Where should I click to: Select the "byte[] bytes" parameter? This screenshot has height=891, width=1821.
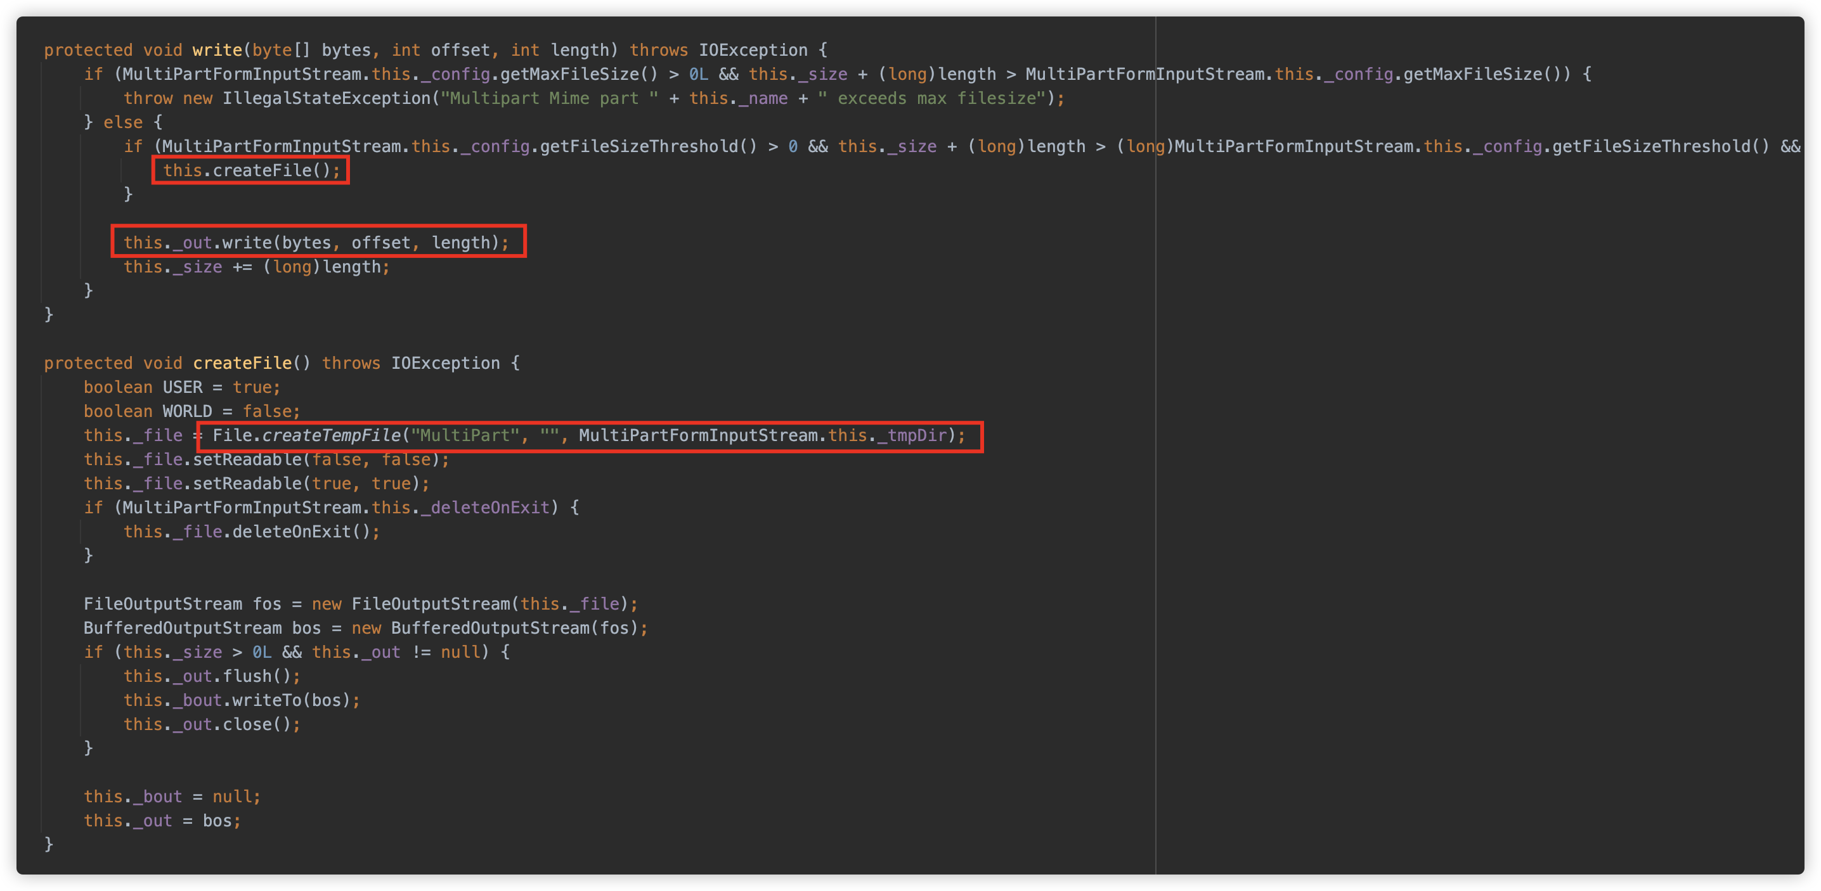click(x=312, y=50)
